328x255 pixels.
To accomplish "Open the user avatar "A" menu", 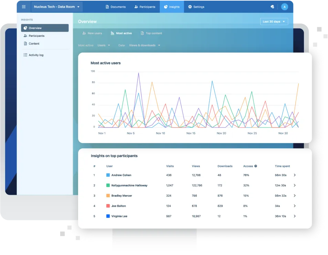I will pyautogui.click(x=285, y=7).
